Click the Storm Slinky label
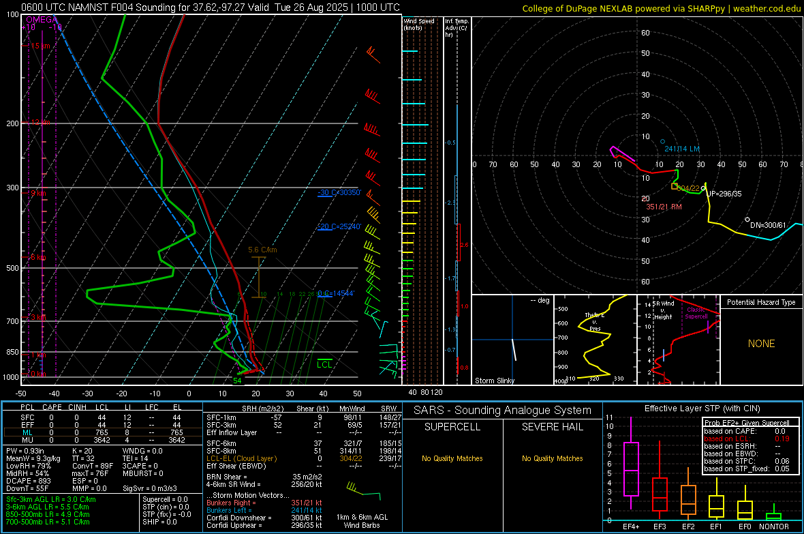The image size is (804, 534). [x=495, y=381]
